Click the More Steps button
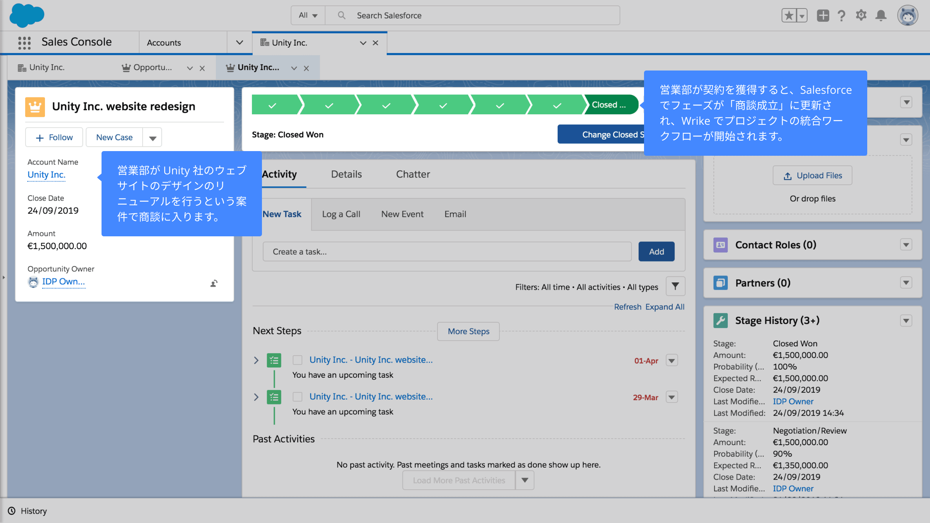This screenshot has width=930, height=523. pyautogui.click(x=468, y=332)
